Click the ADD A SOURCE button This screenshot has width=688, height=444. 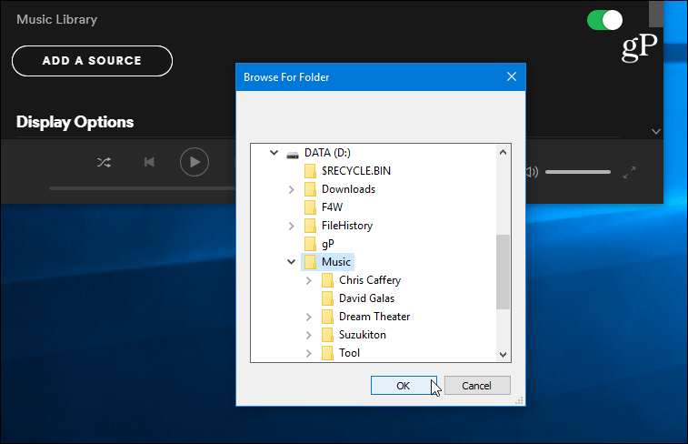(x=92, y=61)
